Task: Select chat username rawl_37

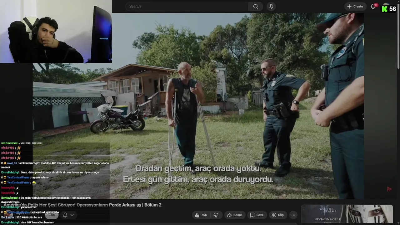Action: point(12,163)
